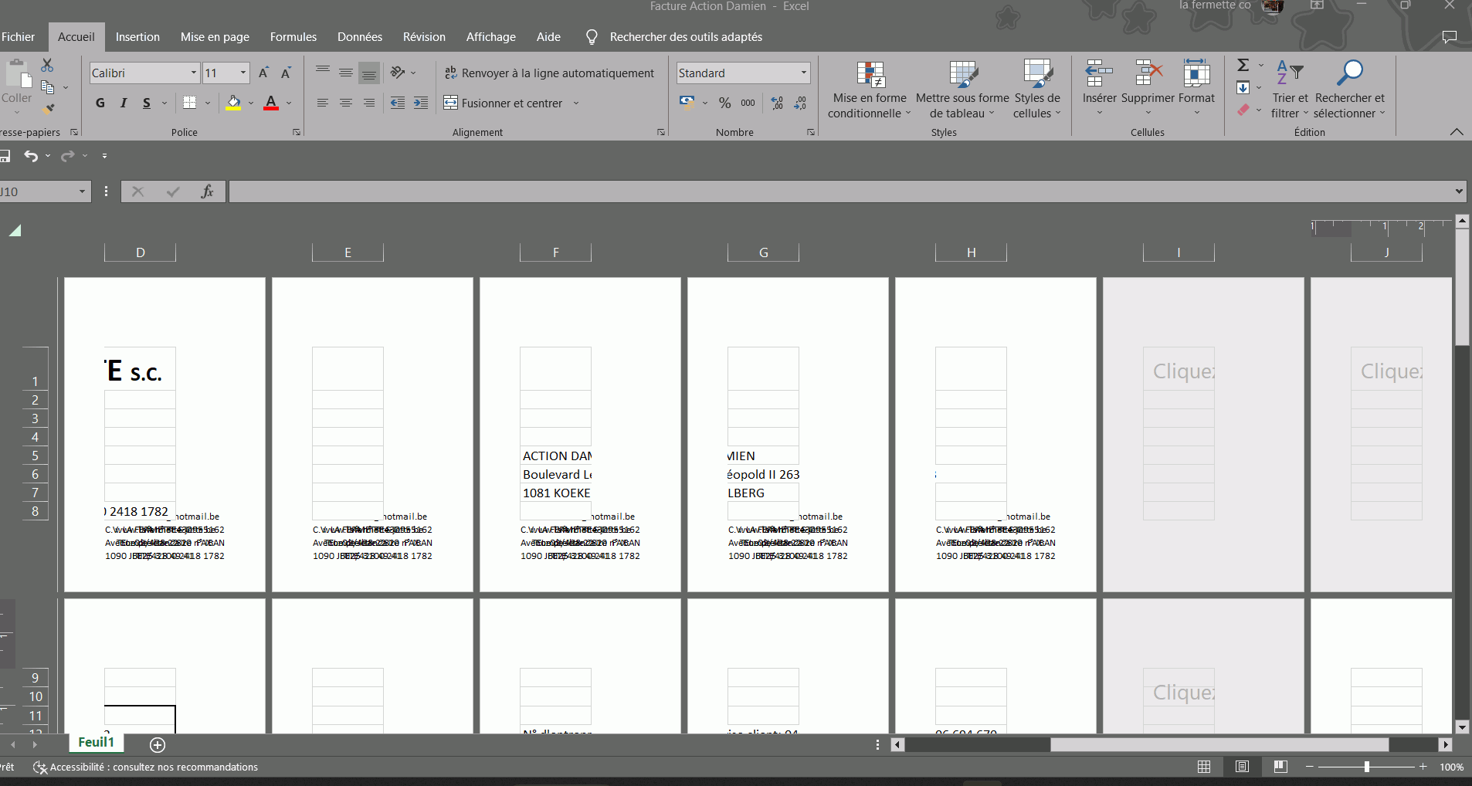Toggle italic I formatting
The image size is (1472, 786).
point(124,103)
